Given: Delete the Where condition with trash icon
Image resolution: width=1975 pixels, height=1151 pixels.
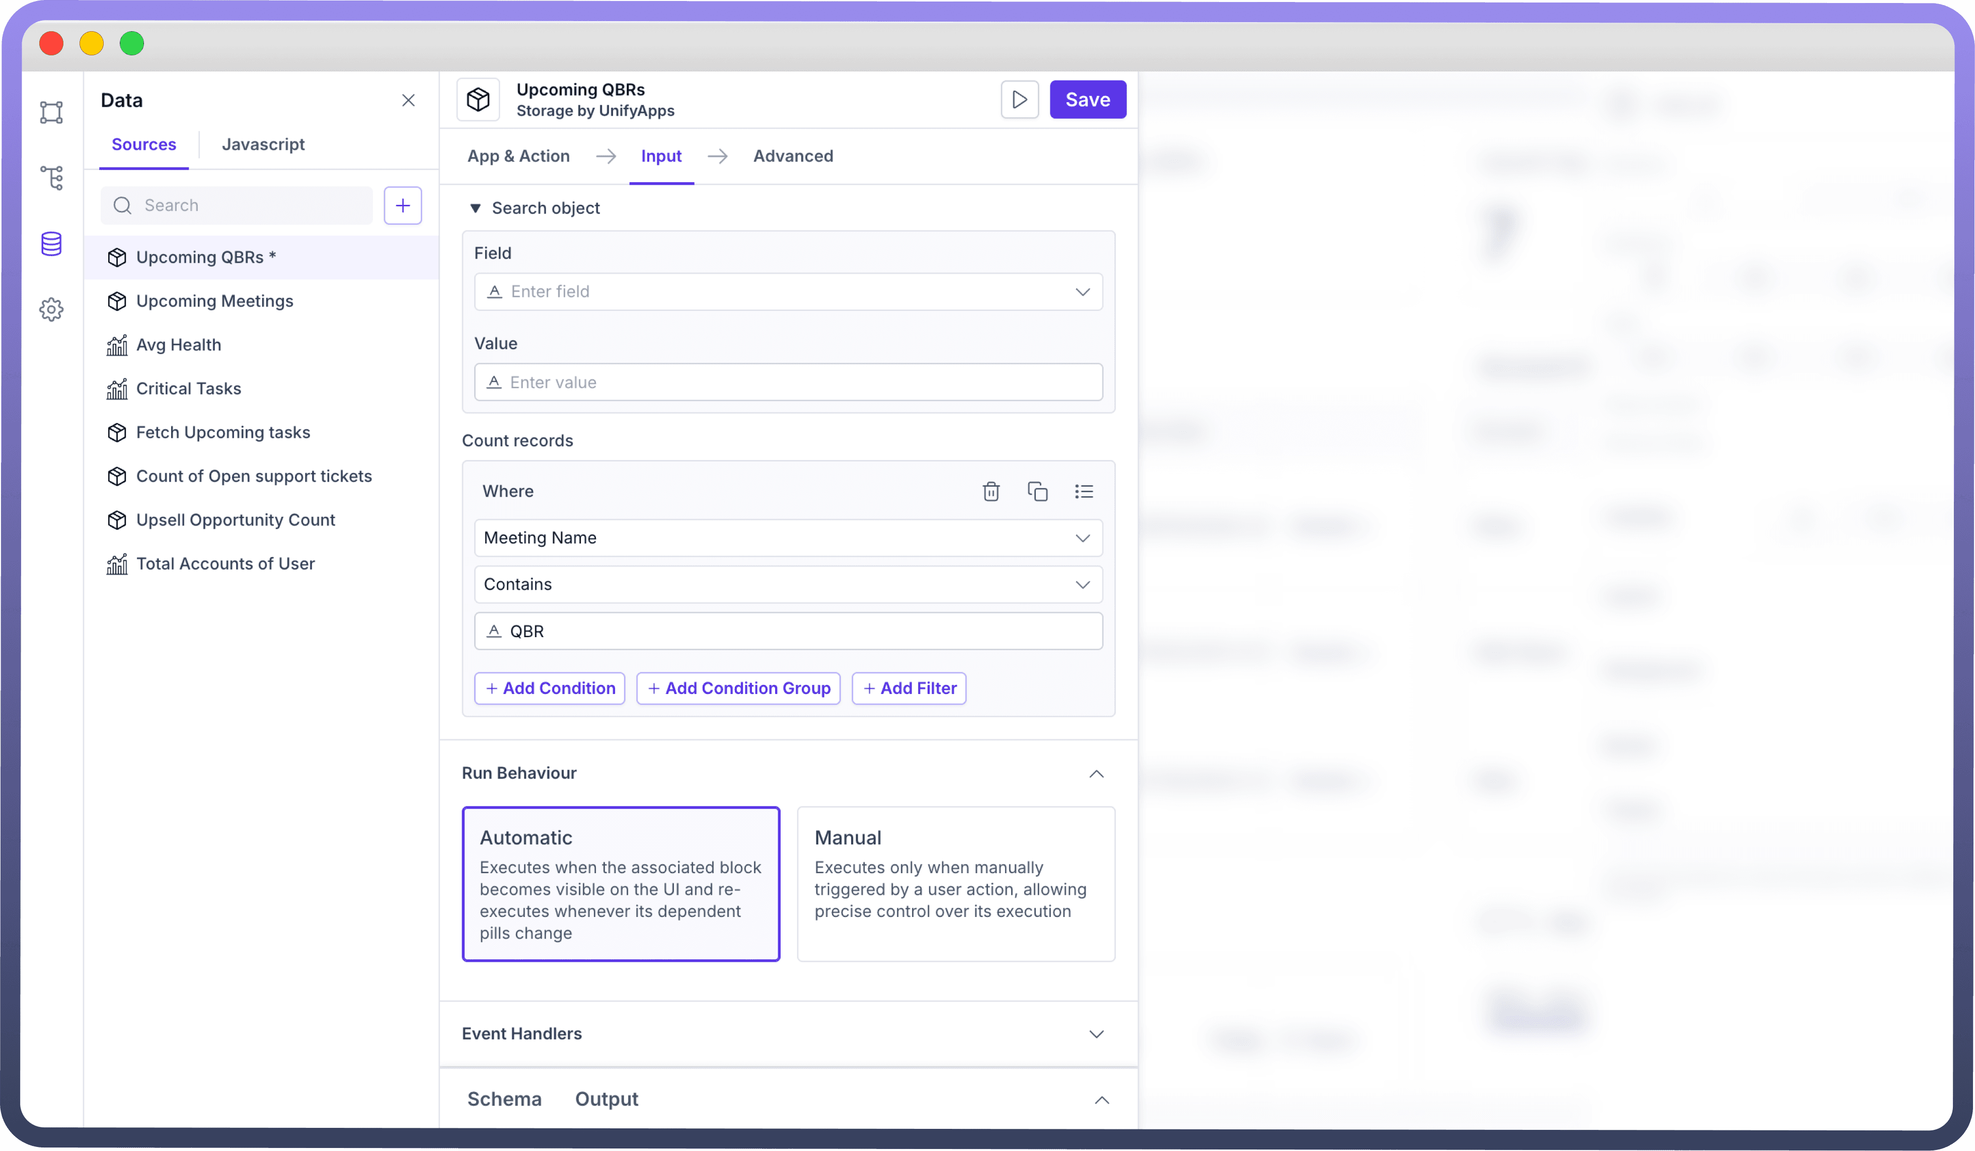Looking at the screenshot, I should coord(991,491).
